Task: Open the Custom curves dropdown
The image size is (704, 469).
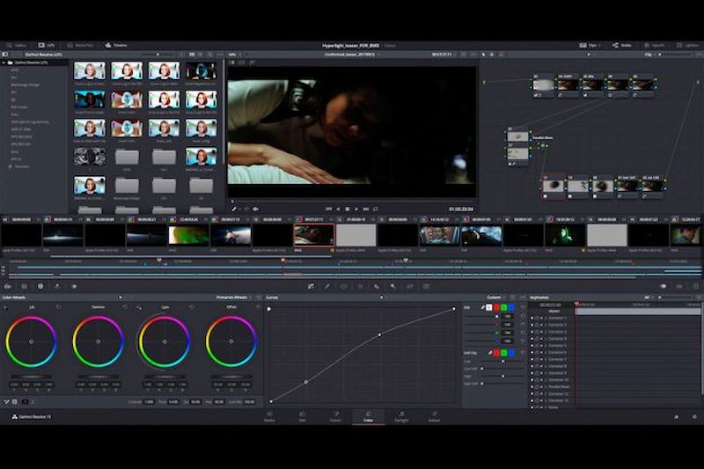Action: [x=496, y=297]
